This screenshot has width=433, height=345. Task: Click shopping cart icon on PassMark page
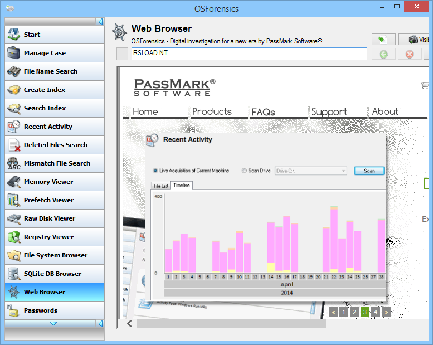point(425,85)
